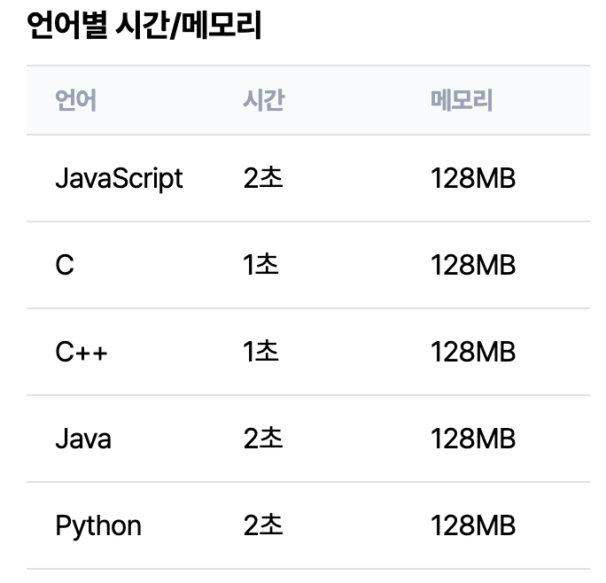Click the C++ row 128MB memory value

pyautogui.click(x=473, y=352)
